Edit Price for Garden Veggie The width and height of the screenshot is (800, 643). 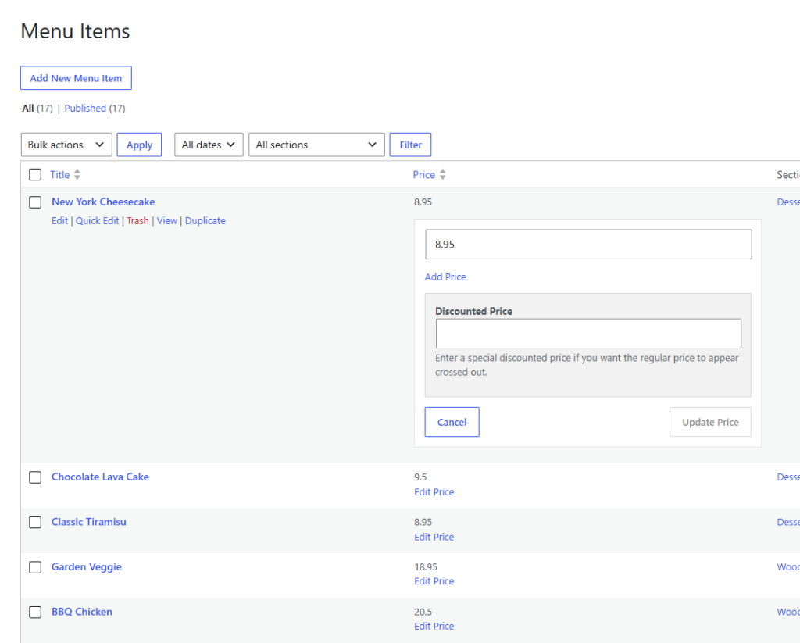pyautogui.click(x=434, y=581)
